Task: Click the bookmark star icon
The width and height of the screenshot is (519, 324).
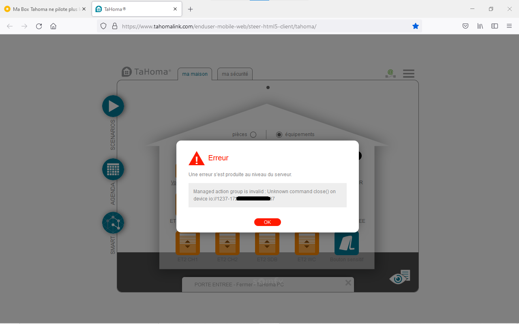Action: tap(416, 26)
